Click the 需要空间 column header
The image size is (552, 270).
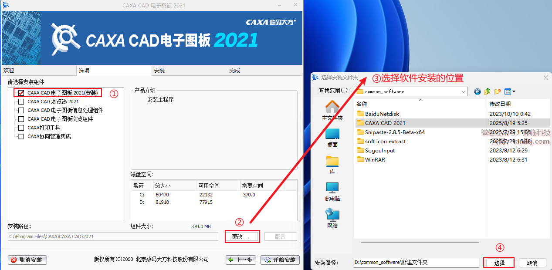click(262, 186)
